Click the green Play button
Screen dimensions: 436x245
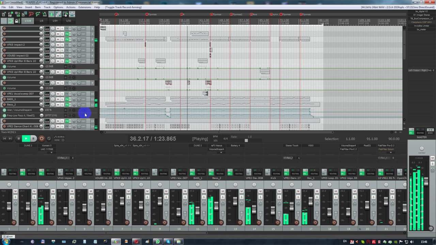(x=26, y=138)
